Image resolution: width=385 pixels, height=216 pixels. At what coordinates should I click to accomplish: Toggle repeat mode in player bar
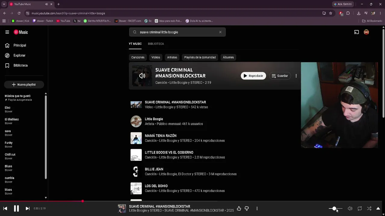click(x=360, y=208)
